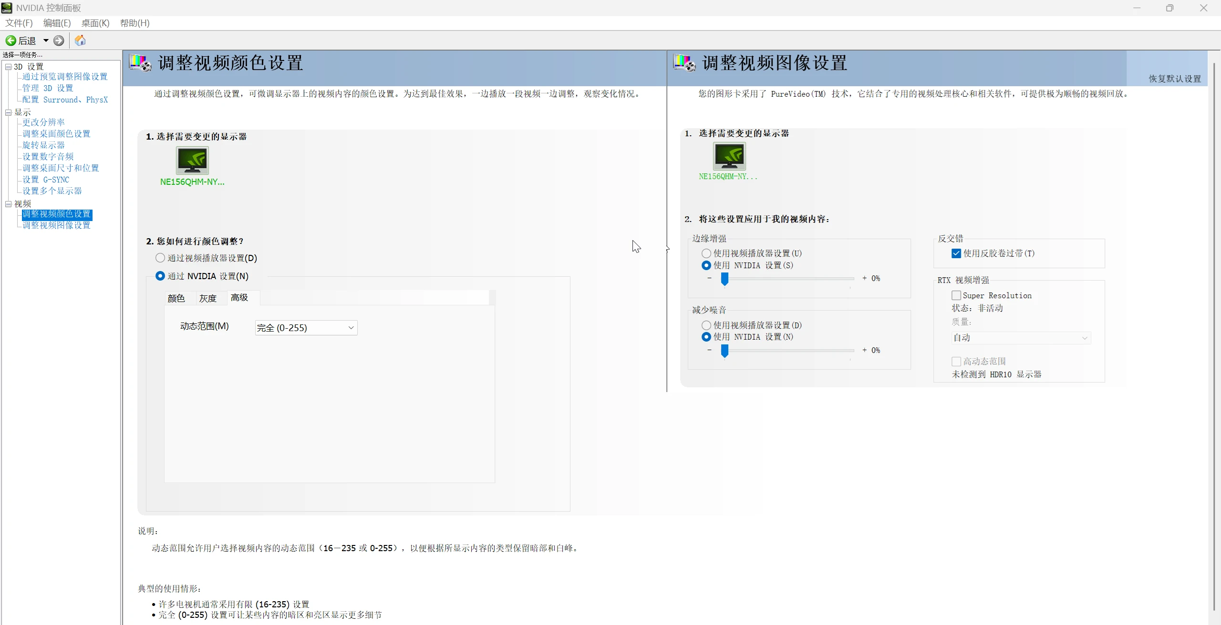
Task: Select 使用视频播放器设置 radio under 边缘增强
Action: coord(706,253)
